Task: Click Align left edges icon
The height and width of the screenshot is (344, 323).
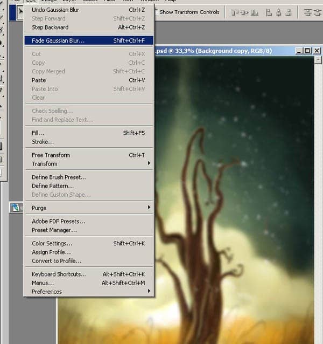Action: coord(269,13)
